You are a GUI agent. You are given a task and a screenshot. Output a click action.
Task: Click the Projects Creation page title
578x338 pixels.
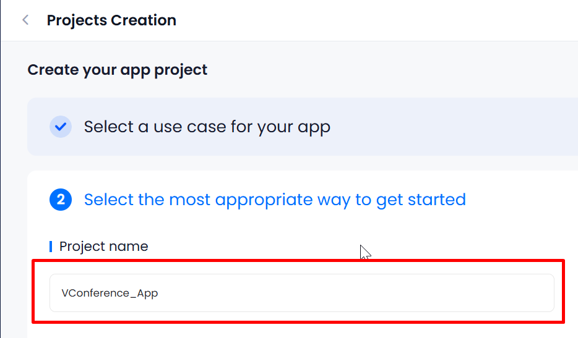pyautogui.click(x=111, y=20)
